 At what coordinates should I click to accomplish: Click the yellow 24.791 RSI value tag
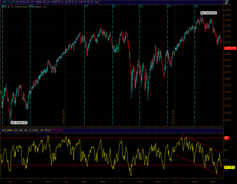pos(229,167)
